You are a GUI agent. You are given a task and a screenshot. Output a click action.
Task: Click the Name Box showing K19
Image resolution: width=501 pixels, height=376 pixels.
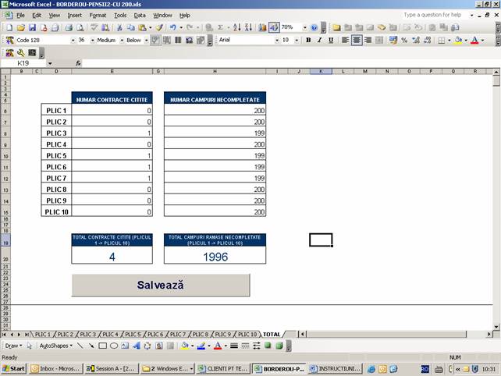click(x=27, y=63)
